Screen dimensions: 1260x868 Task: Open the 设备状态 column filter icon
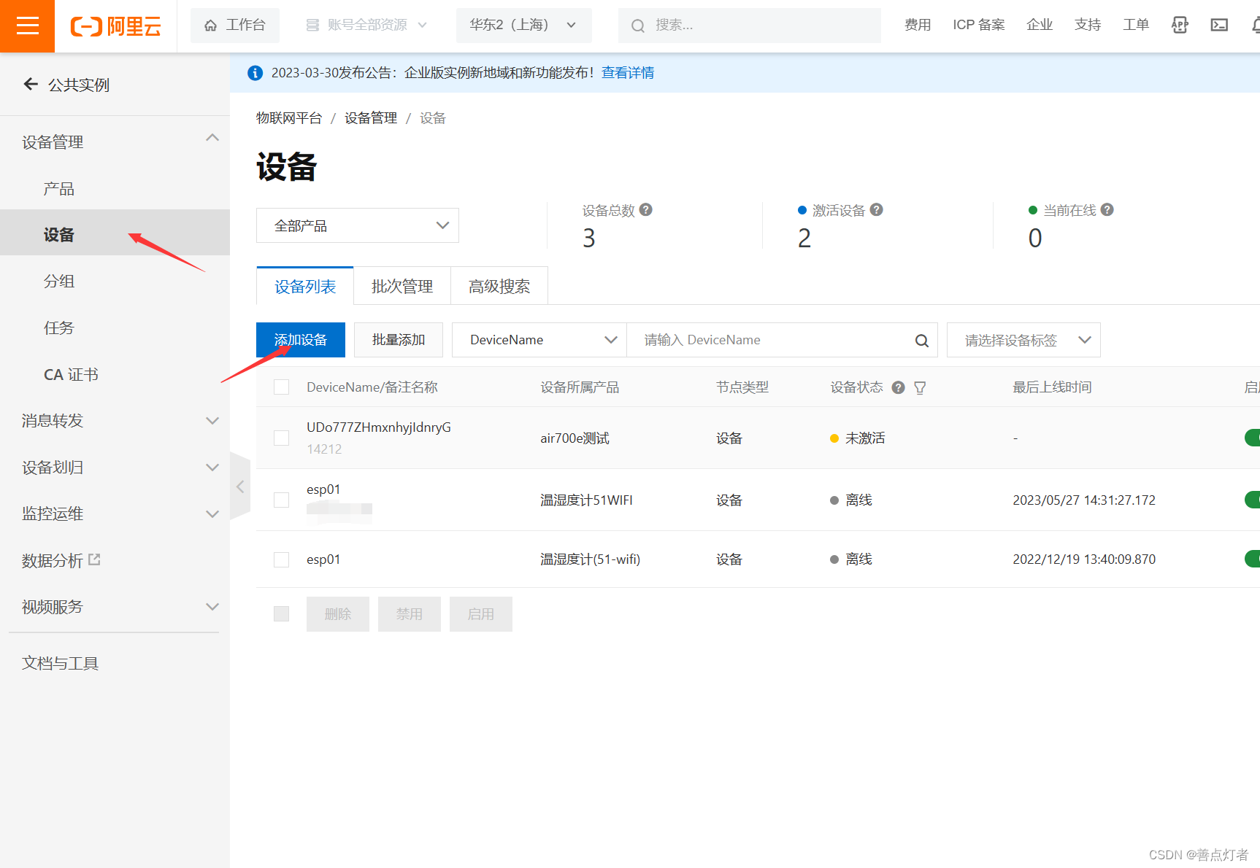click(920, 387)
